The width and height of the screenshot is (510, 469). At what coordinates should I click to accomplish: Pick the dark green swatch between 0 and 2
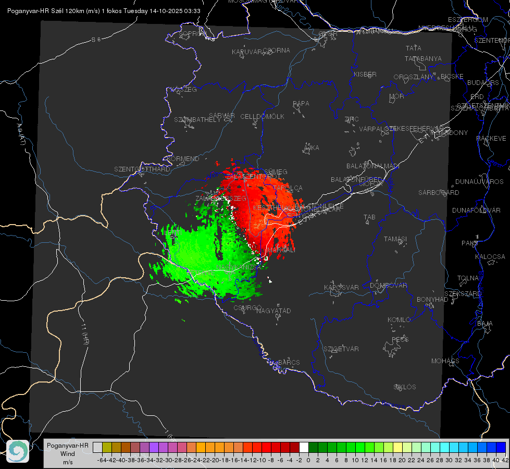click(x=313, y=447)
